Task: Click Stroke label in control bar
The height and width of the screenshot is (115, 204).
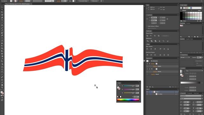Action: pyautogui.click(x=21, y=1)
